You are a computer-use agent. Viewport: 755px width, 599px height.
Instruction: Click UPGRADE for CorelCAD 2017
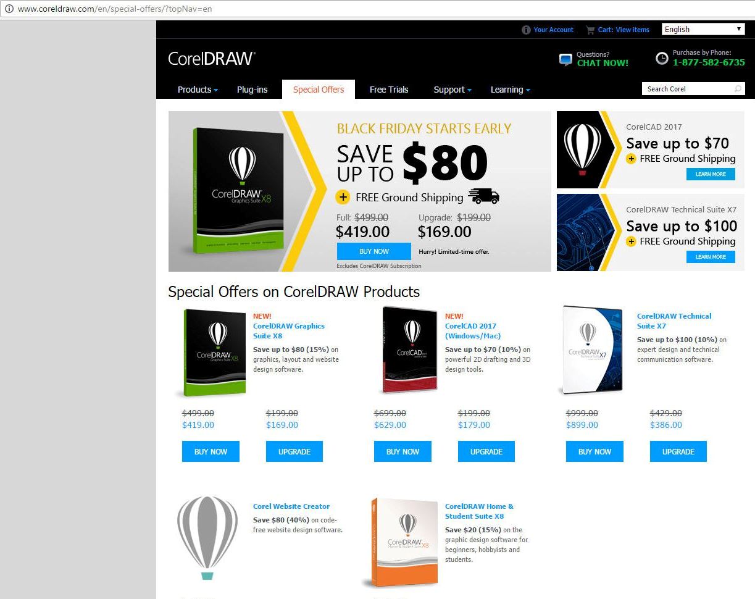point(486,451)
